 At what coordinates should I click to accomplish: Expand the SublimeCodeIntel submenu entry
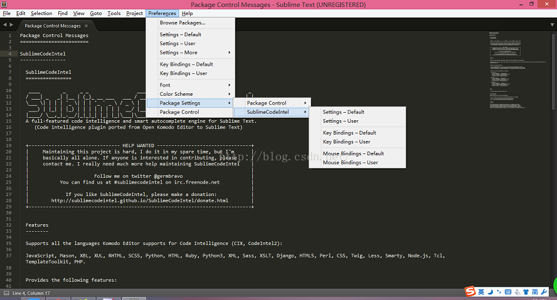272,111
